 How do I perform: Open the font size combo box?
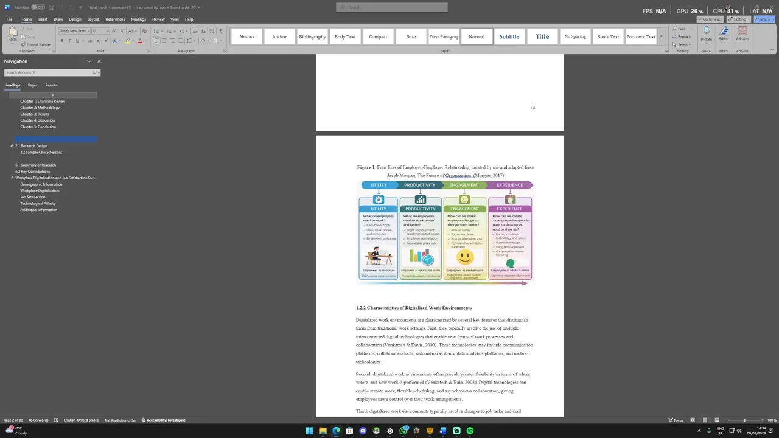pyautogui.click(x=100, y=31)
